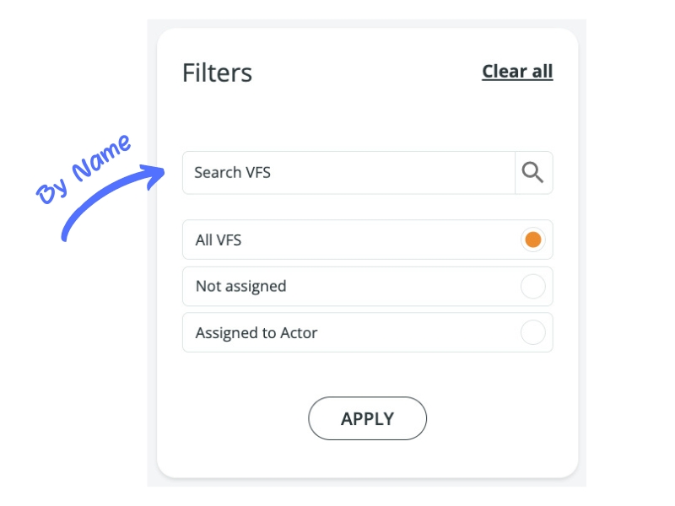Toggle the orange selected radio dot
Screen dimensions: 675x506
532,240
